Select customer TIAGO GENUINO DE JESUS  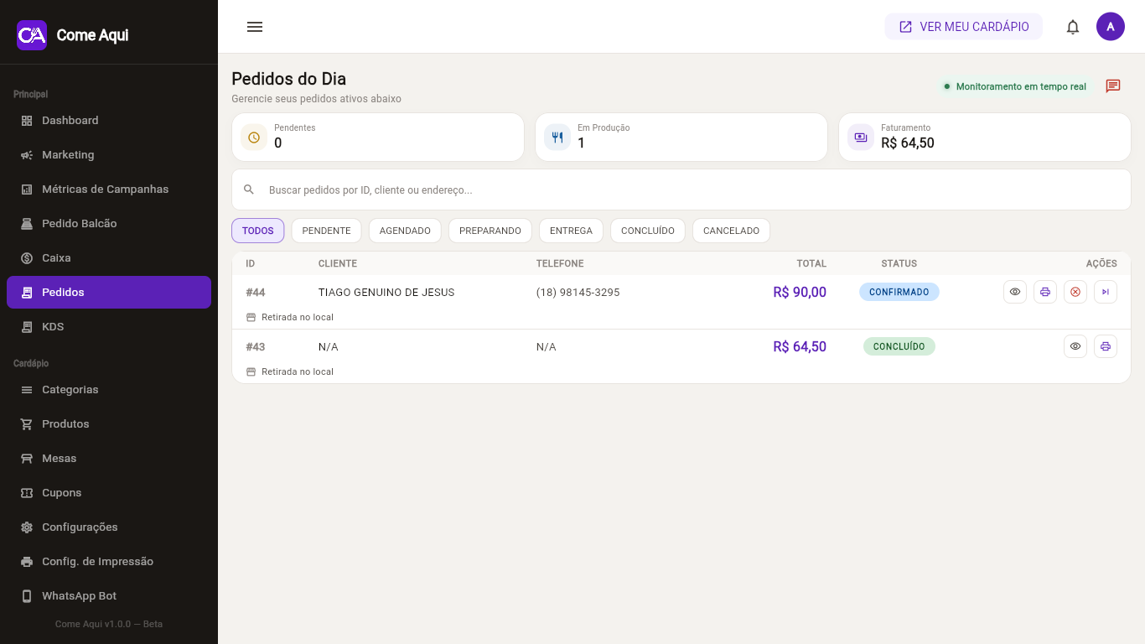point(386,293)
